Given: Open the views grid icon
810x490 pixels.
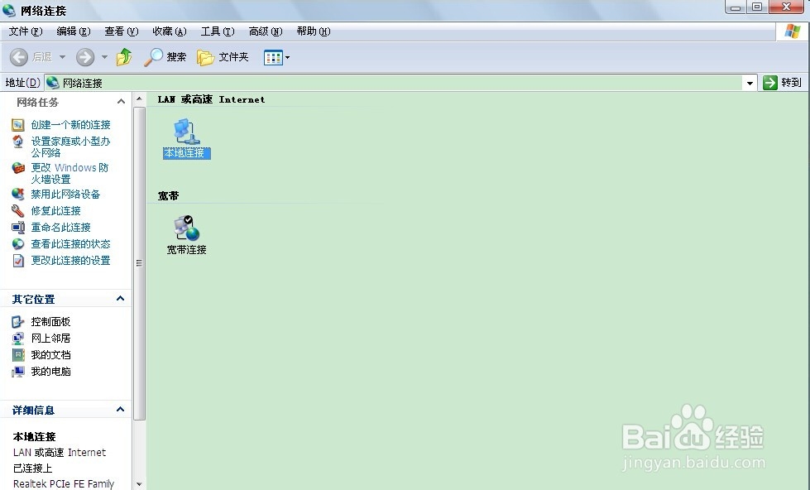Looking at the screenshot, I should coord(273,57).
